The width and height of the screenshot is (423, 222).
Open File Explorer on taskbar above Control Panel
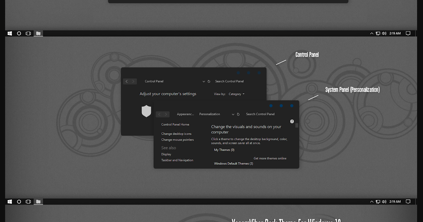[x=38, y=33]
